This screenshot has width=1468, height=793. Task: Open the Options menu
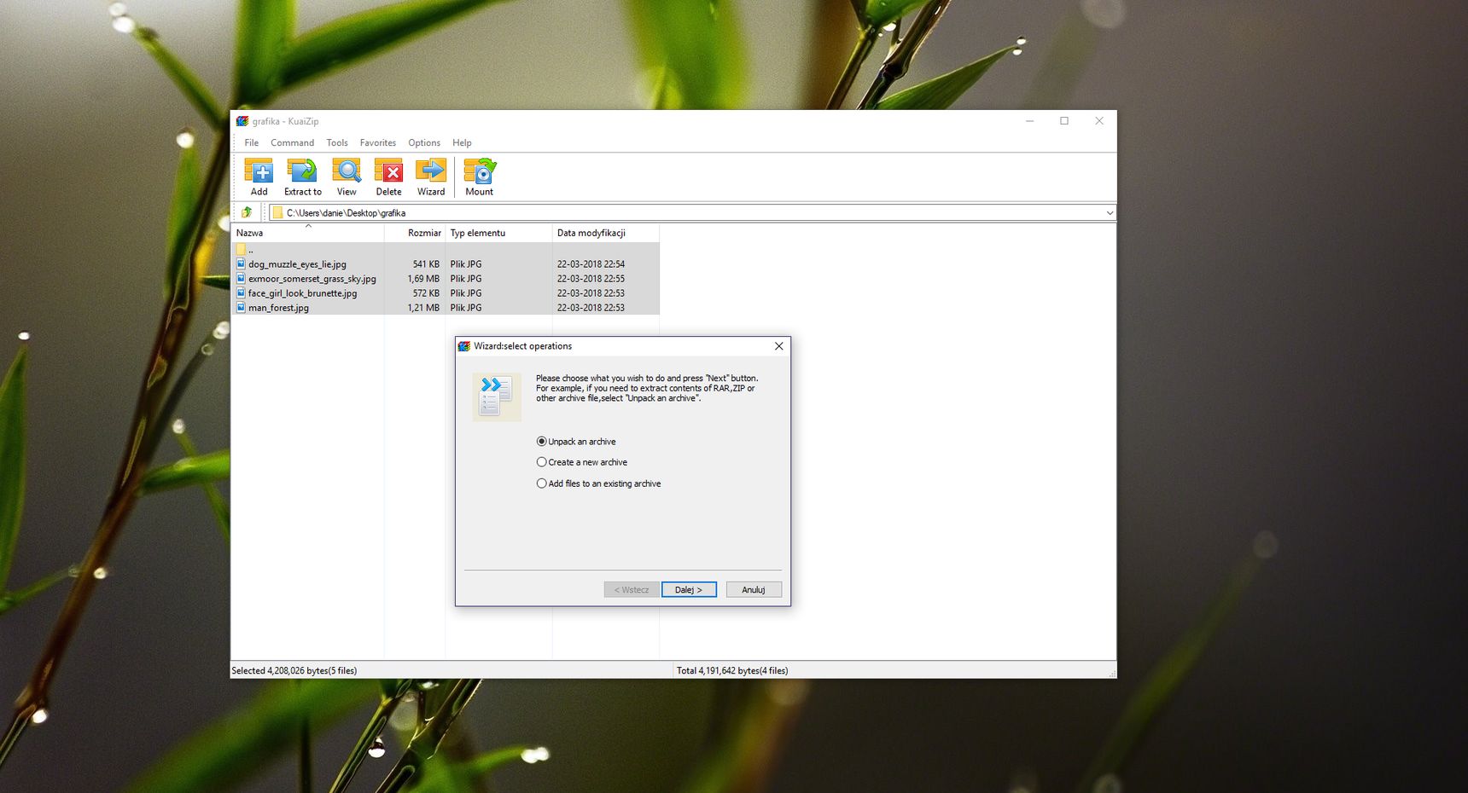424,143
